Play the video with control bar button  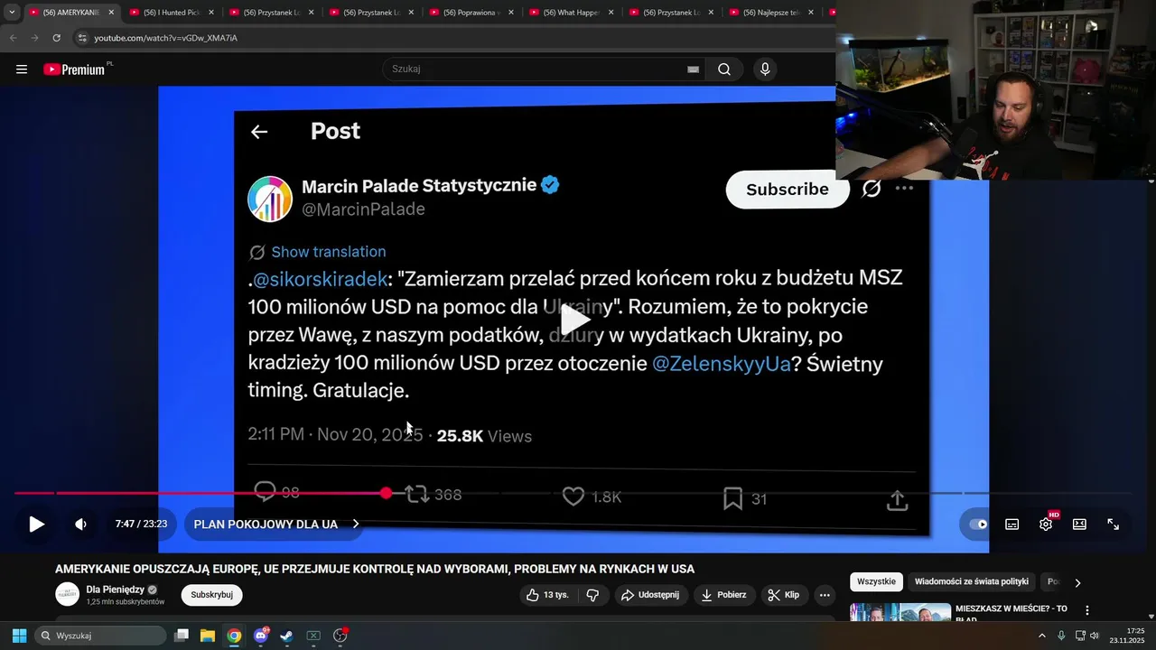(x=36, y=524)
